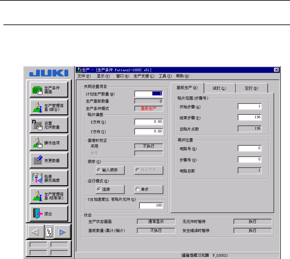Switch to the 试打(L) tab
Viewport: 290px width, 259px height.
tap(219, 88)
